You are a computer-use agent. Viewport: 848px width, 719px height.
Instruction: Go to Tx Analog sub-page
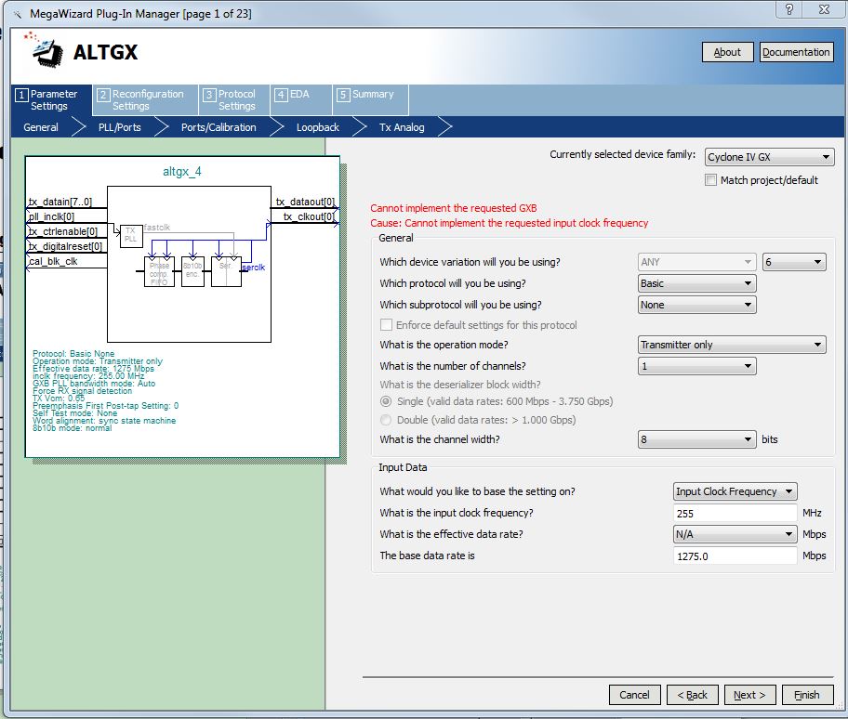(402, 127)
